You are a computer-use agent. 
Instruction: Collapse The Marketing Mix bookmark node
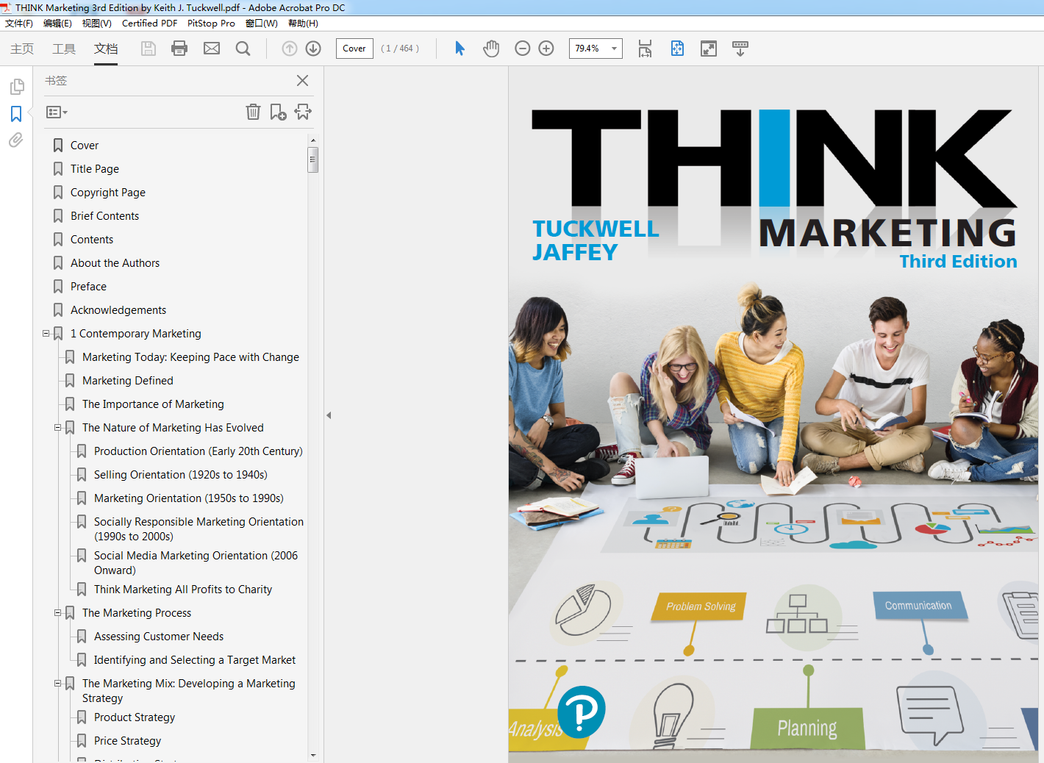[x=57, y=683]
